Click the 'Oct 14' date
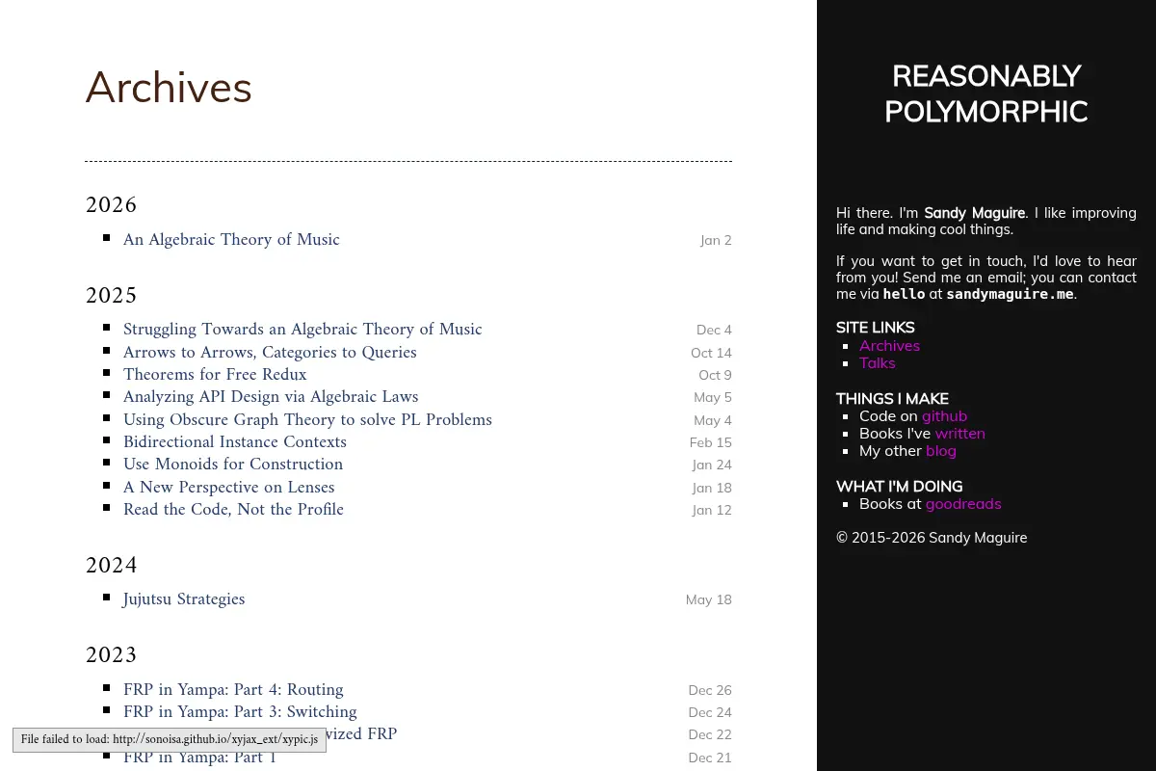 point(711,353)
